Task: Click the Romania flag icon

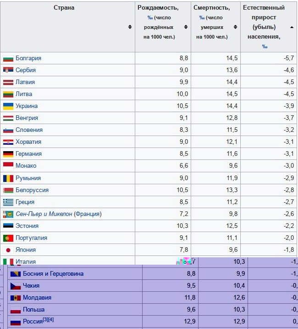Action: click(8, 178)
